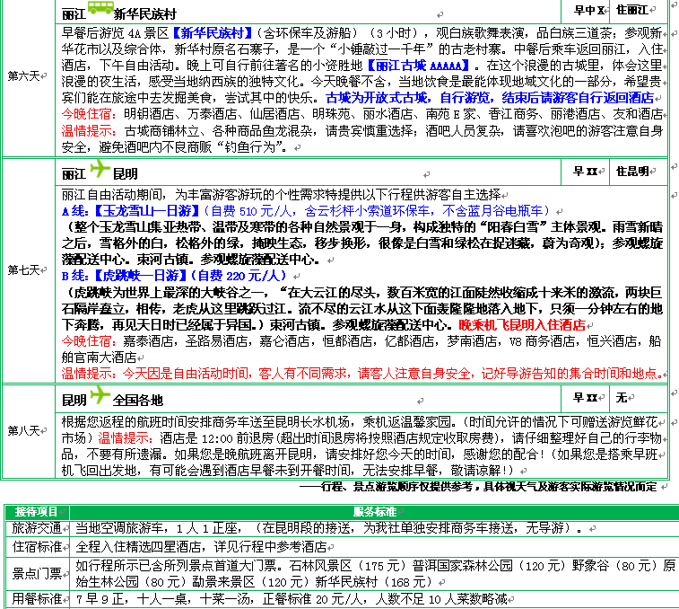The image size is (679, 609).
Task: Click the 第六天 row label
Action: pyautogui.click(x=24, y=75)
